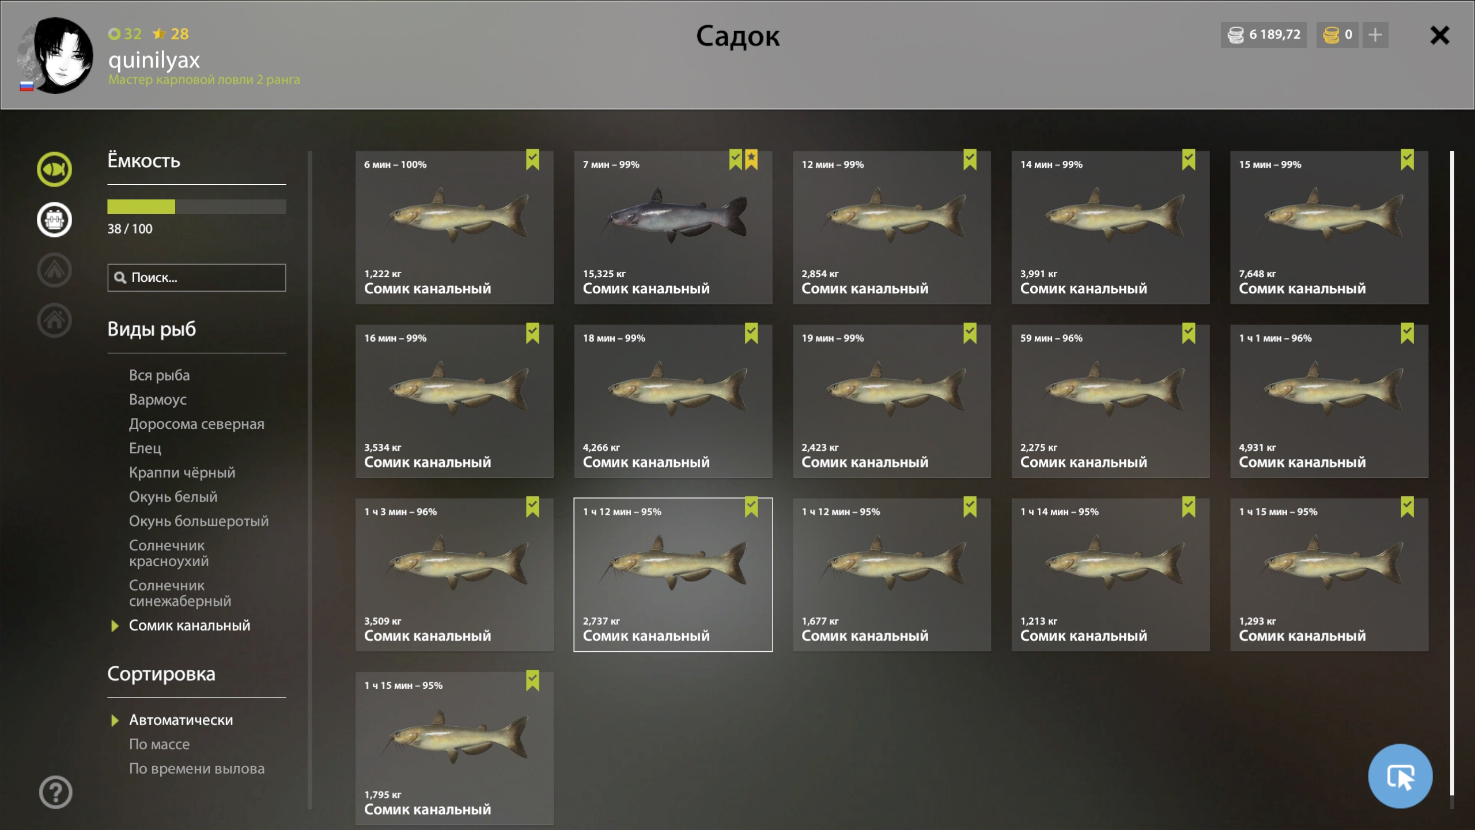Select the home storage sidebar icon
The width and height of the screenshot is (1475, 830).
click(55, 320)
